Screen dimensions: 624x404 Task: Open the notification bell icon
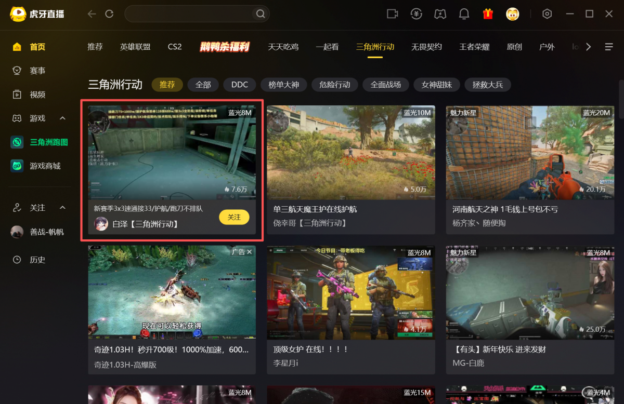(x=464, y=14)
